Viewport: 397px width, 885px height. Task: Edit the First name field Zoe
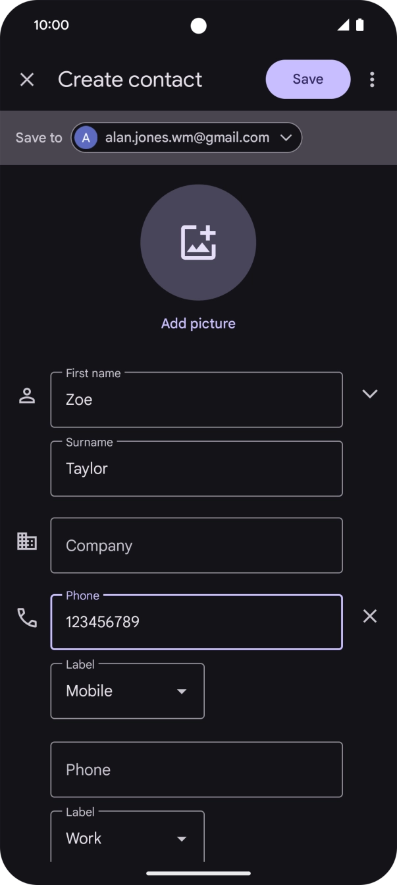196,400
